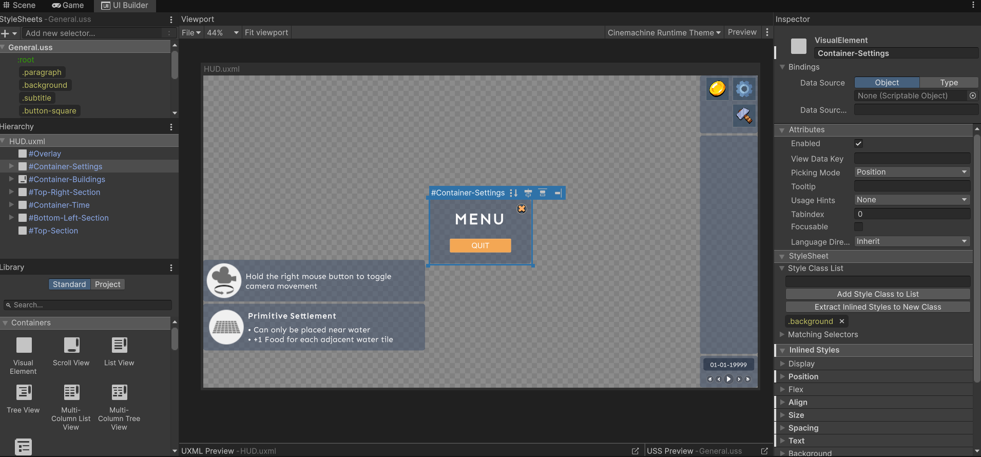Viewport: 981px width, 457px height.
Task: Click the justify-top icon in Container-Settings header
Action: 542,193
